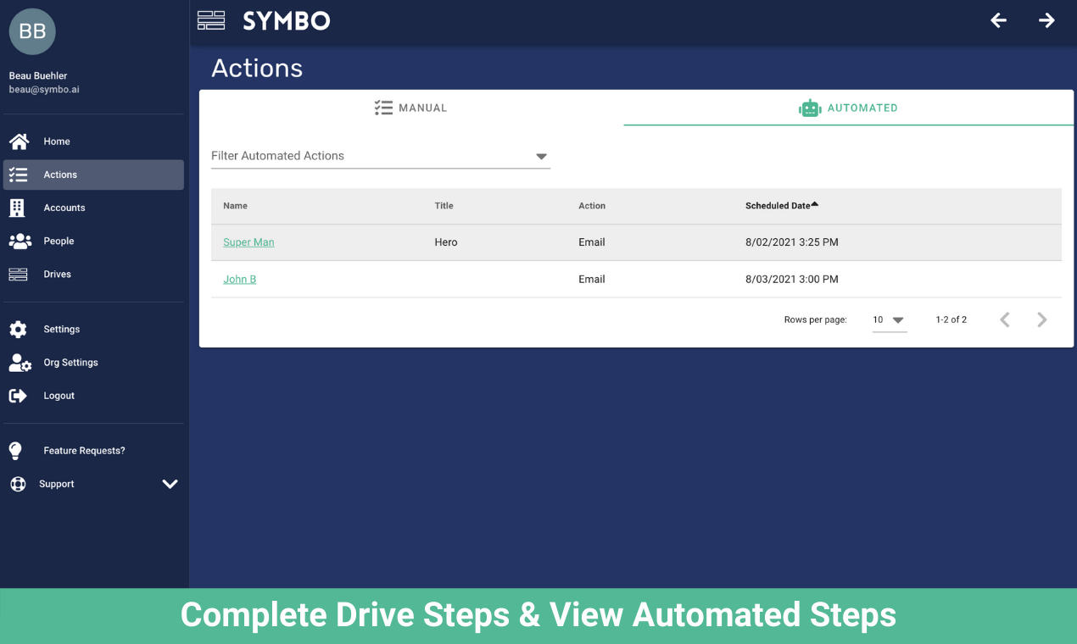Click the 8/02/2021 3:25 PM date cell

pyautogui.click(x=792, y=242)
